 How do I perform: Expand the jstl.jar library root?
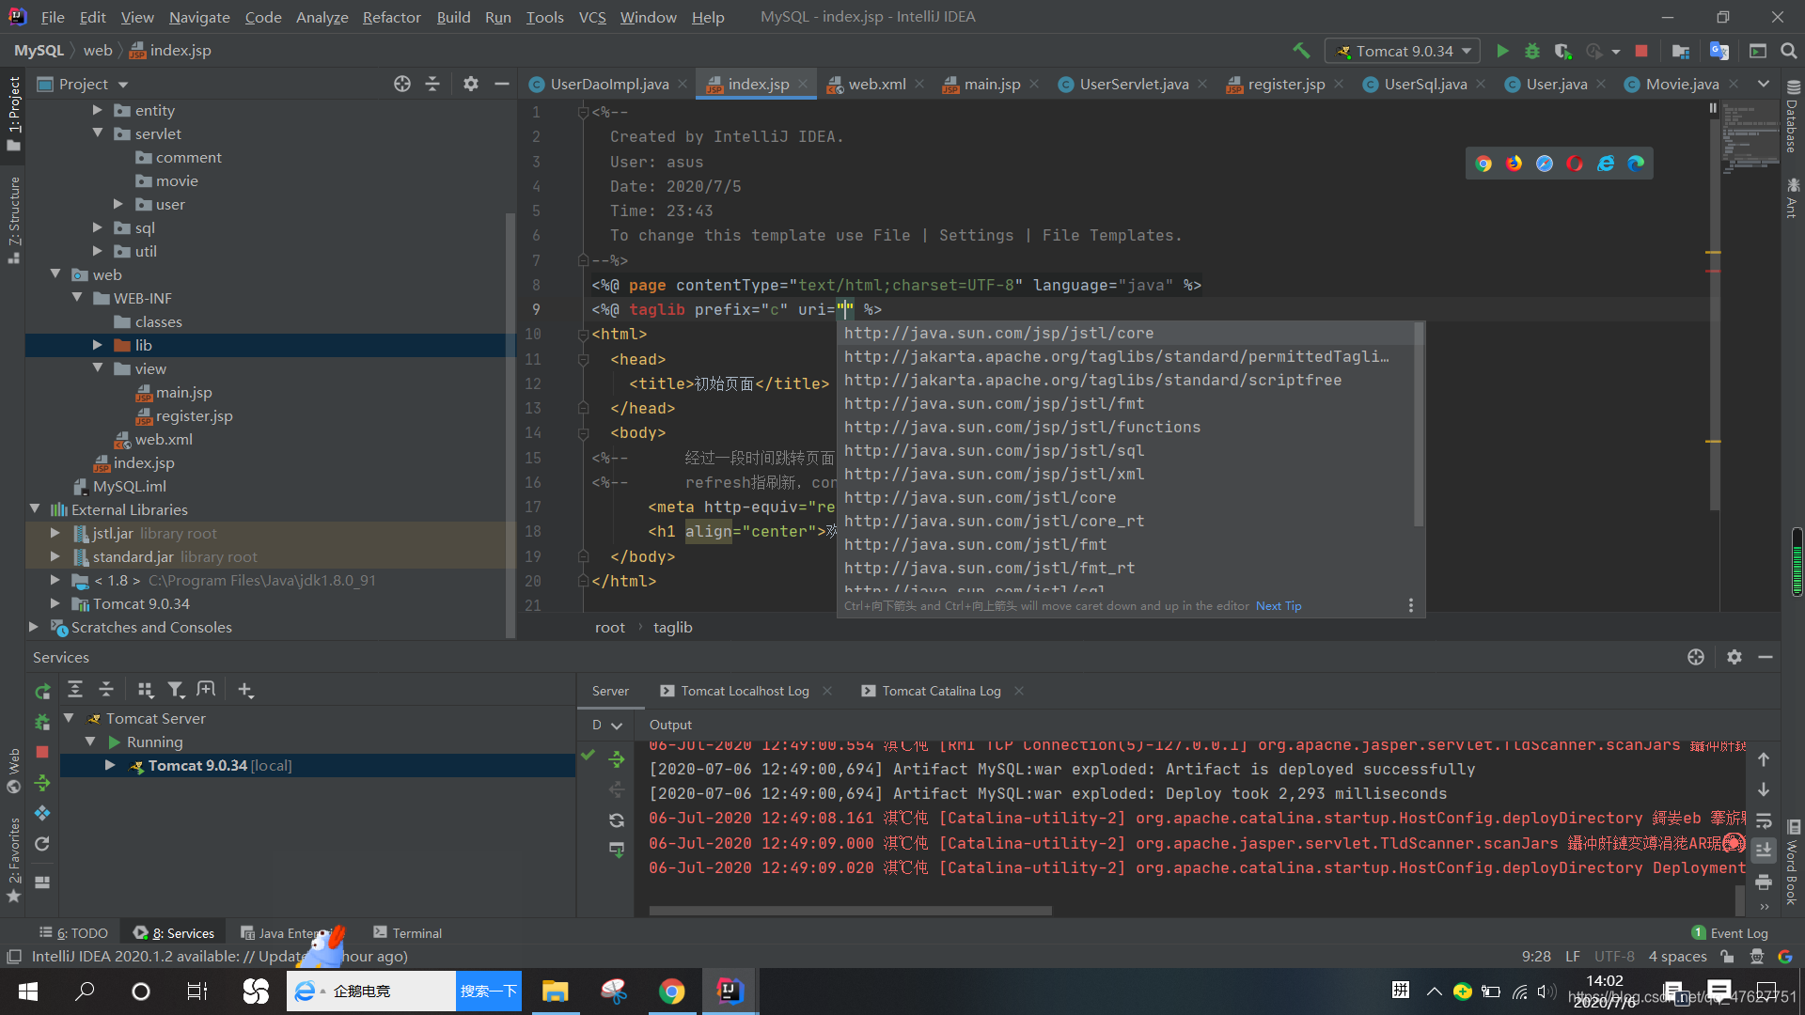(55, 533)
